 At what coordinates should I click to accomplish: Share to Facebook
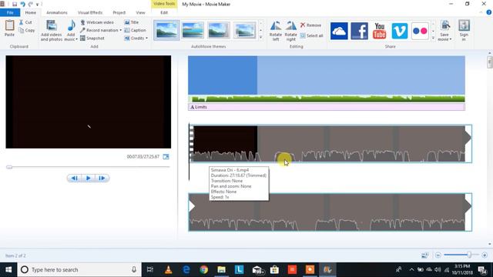(359, 31)
